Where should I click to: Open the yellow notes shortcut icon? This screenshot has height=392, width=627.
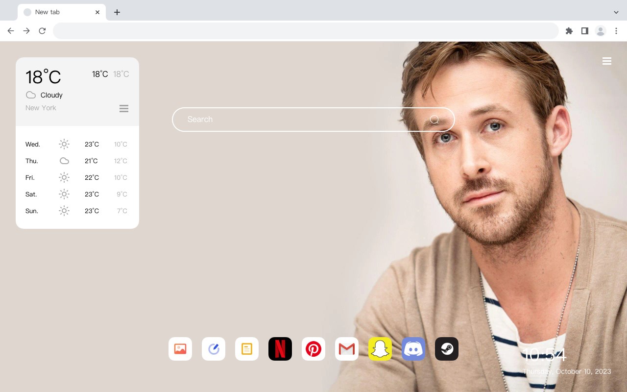click(247, 349)
